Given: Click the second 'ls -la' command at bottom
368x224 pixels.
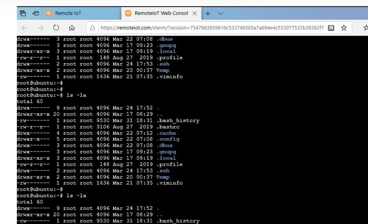Looking at the screenshot, I should 76,195.
